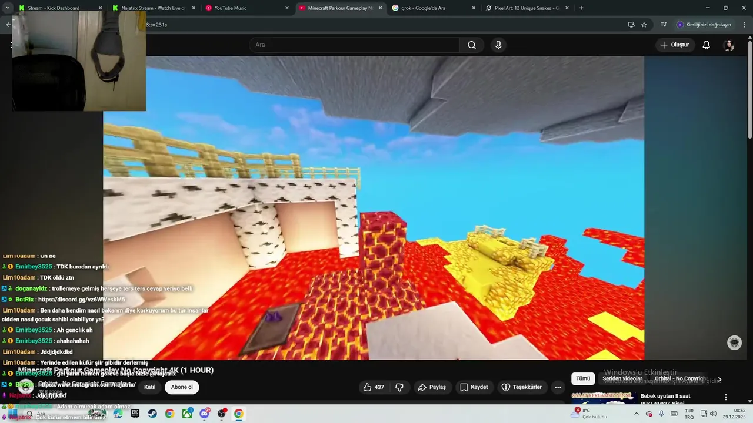Switch to grok - Google'da Ara tab

coord(434,8)
